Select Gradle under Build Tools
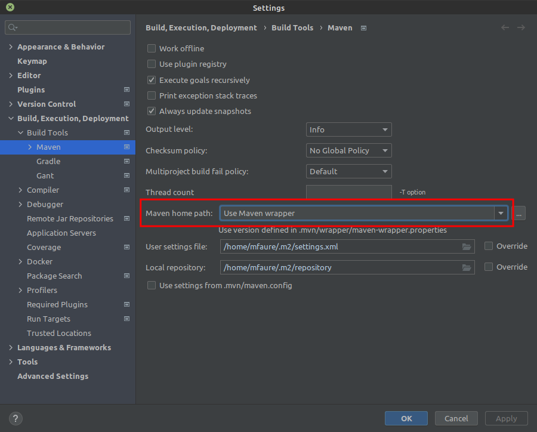Screen dimensions: 537x432 (x=48, y=161)
